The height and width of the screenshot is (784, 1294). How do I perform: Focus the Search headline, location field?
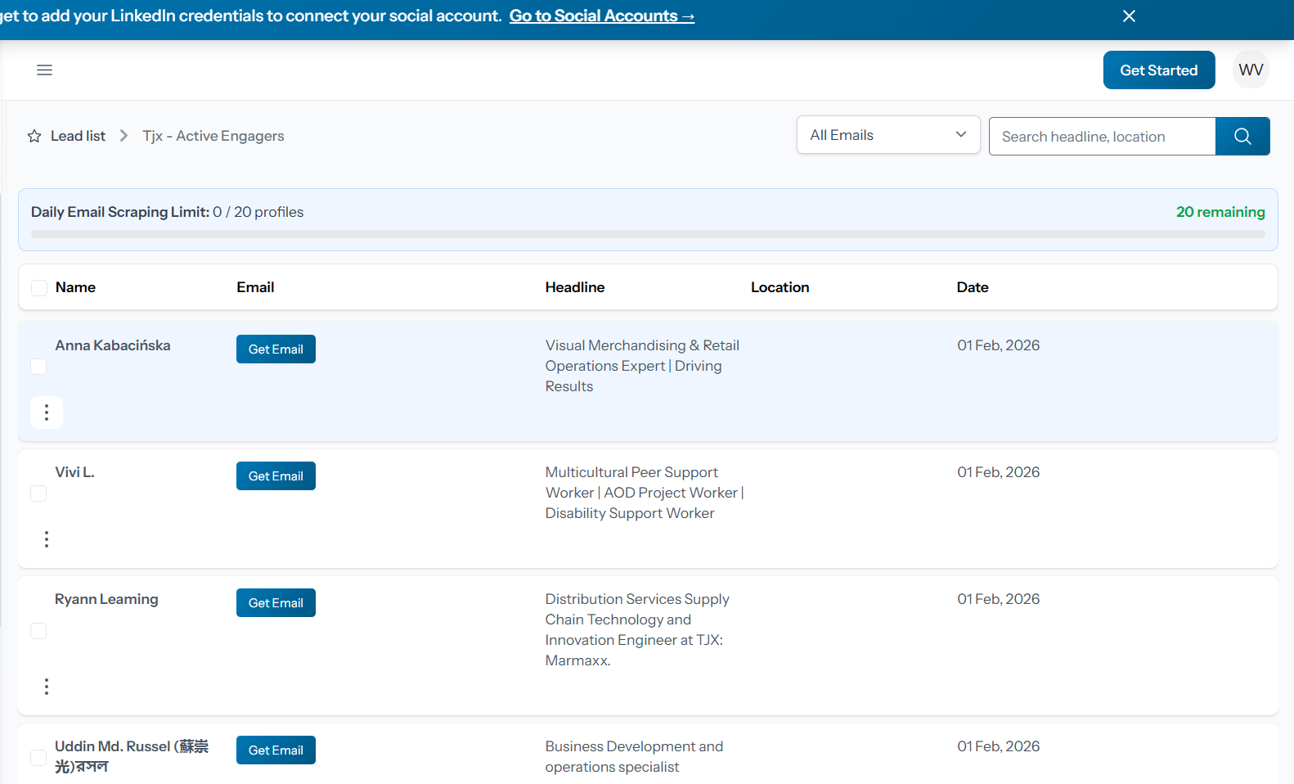point(1101,137)
